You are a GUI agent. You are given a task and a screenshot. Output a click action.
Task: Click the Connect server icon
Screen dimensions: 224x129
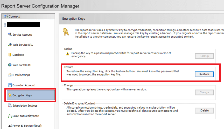6,17
